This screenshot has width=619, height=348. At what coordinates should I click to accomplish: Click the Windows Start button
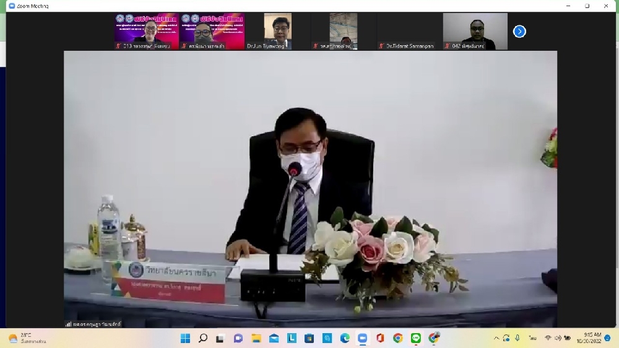(x=185, y=338)
